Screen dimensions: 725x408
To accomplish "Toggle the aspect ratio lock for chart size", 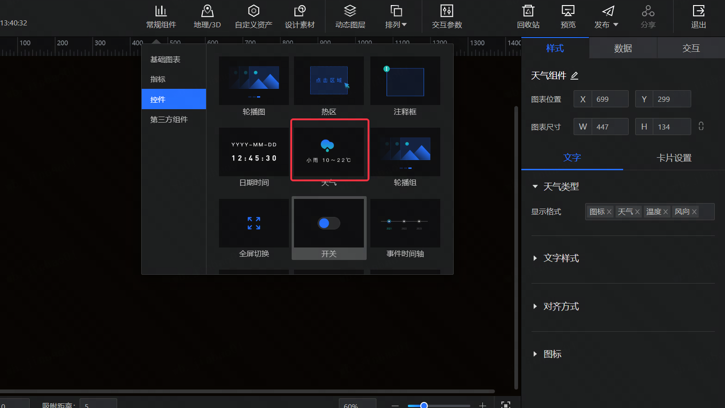I will click(701, 126).
